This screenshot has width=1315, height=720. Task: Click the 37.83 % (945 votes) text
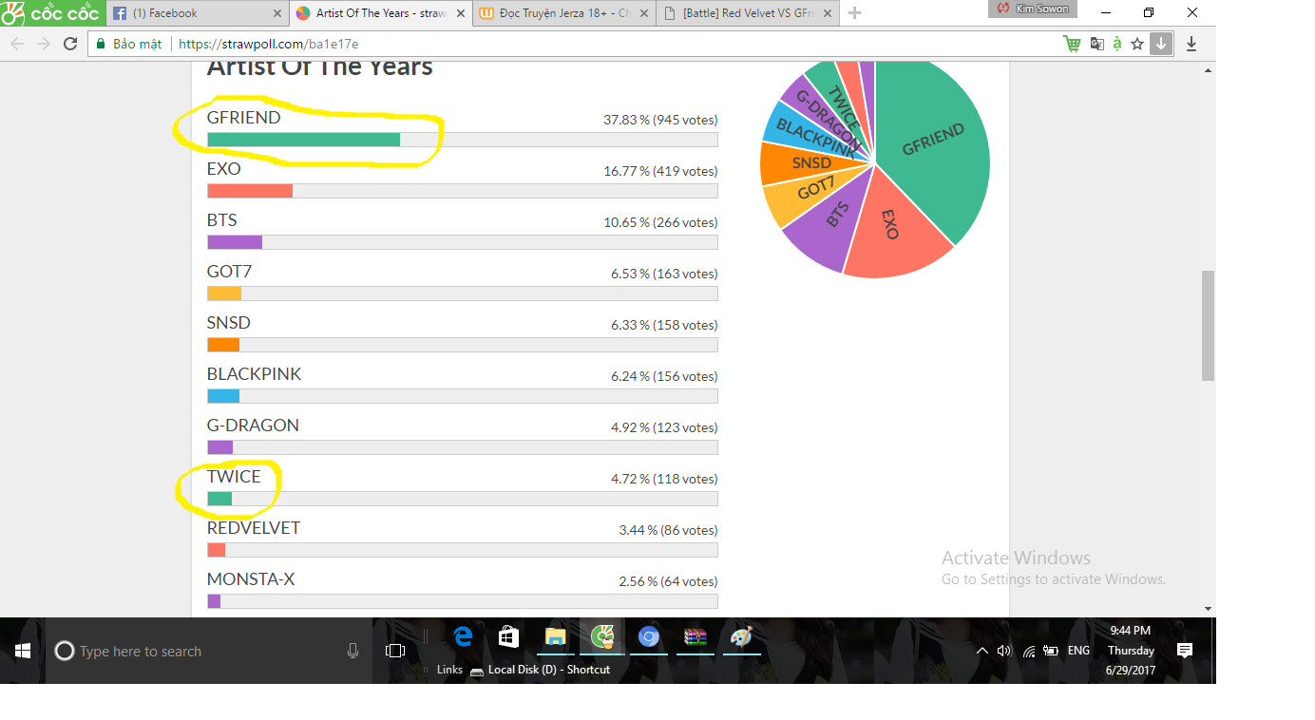(x=660, y=120)
